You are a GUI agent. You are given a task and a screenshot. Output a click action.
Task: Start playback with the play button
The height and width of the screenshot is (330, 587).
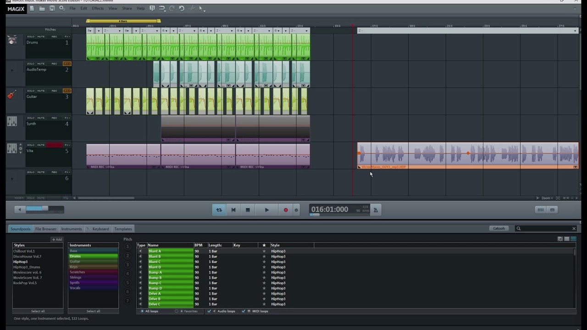click(x=267, y=210)
